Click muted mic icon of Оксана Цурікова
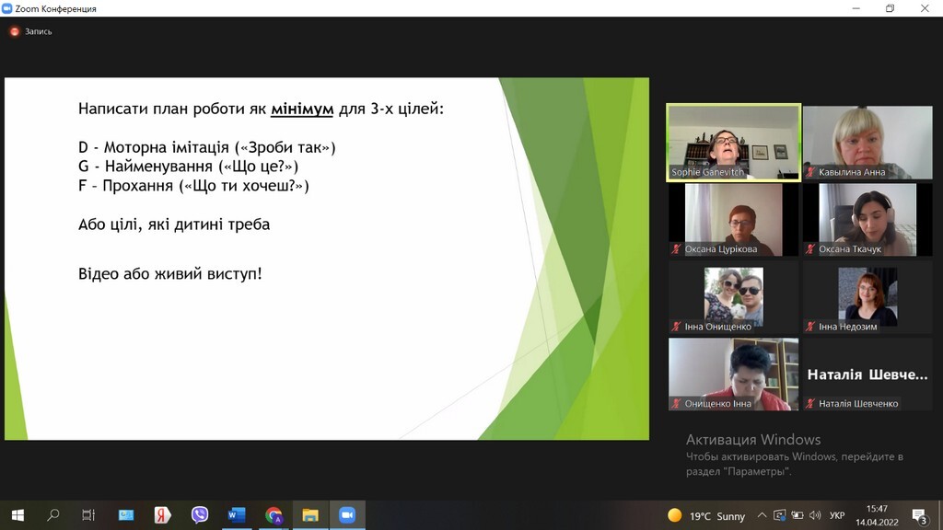 pos(676,248)
